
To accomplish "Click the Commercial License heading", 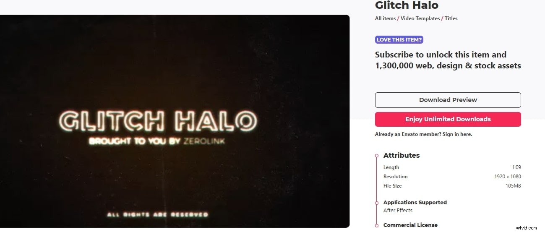I will tap(410, 225).
